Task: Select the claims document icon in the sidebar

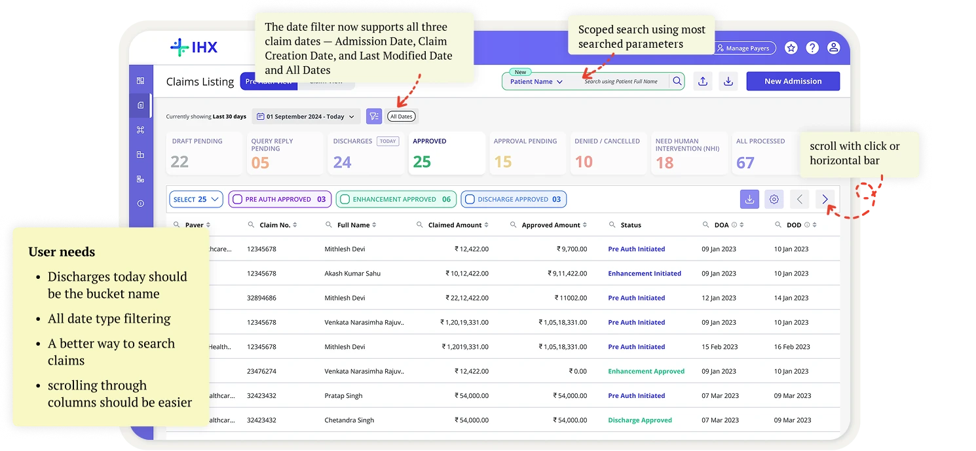Action: (140, 105)
